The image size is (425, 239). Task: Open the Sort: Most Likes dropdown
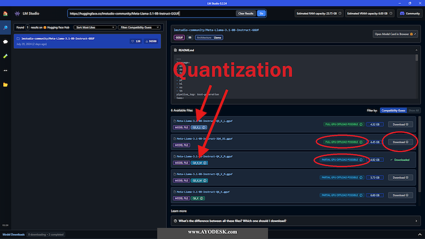point(95,28)
